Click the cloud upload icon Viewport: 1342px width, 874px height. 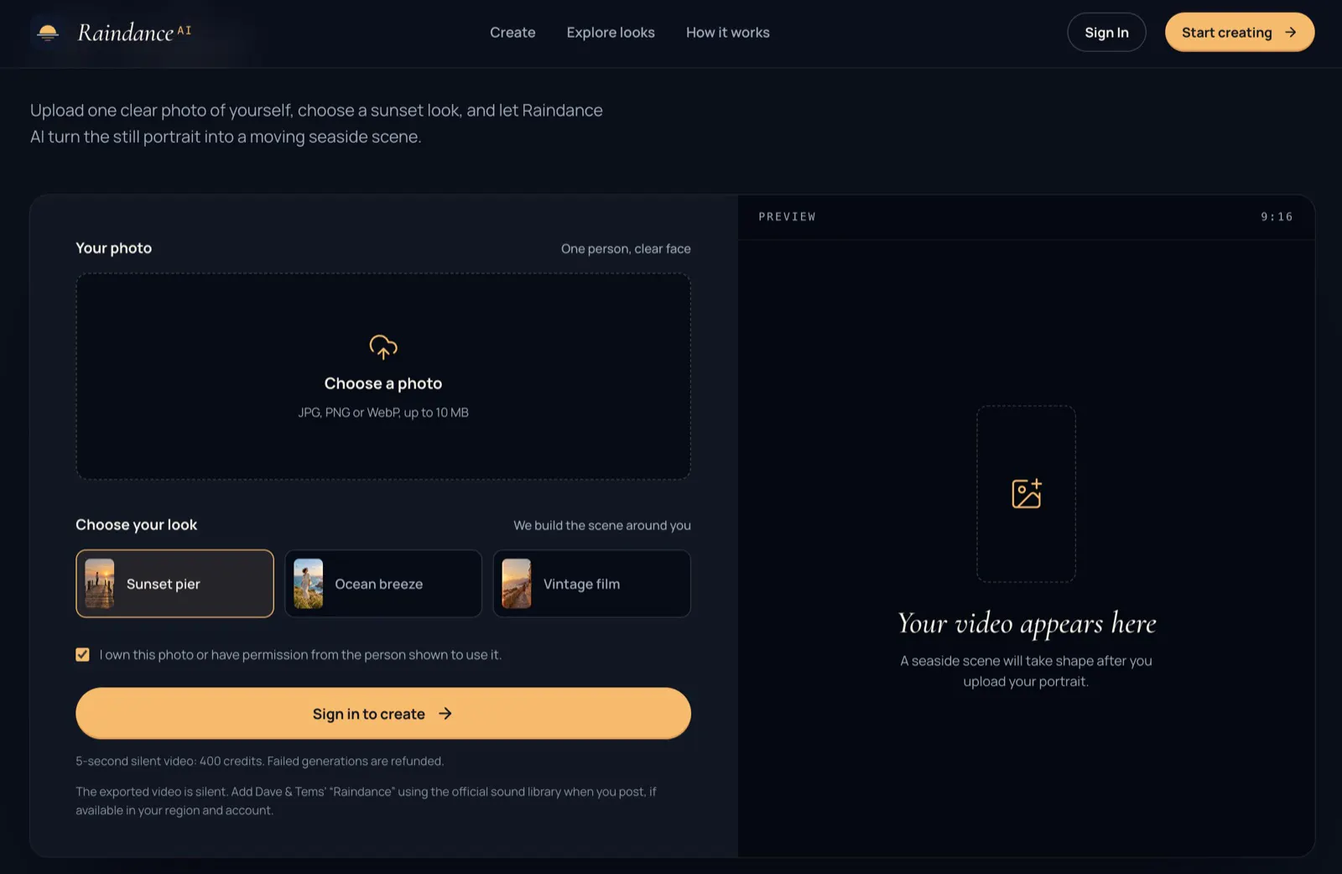(x=383, y=346)
